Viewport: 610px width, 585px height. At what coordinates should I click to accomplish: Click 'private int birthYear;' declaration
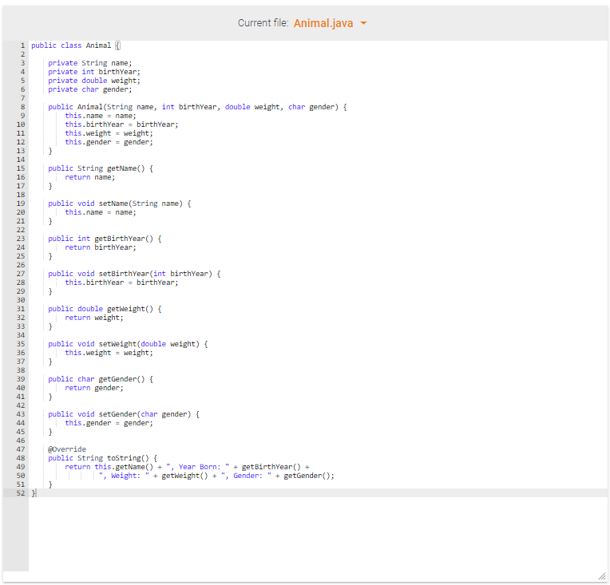coord(94,72)
